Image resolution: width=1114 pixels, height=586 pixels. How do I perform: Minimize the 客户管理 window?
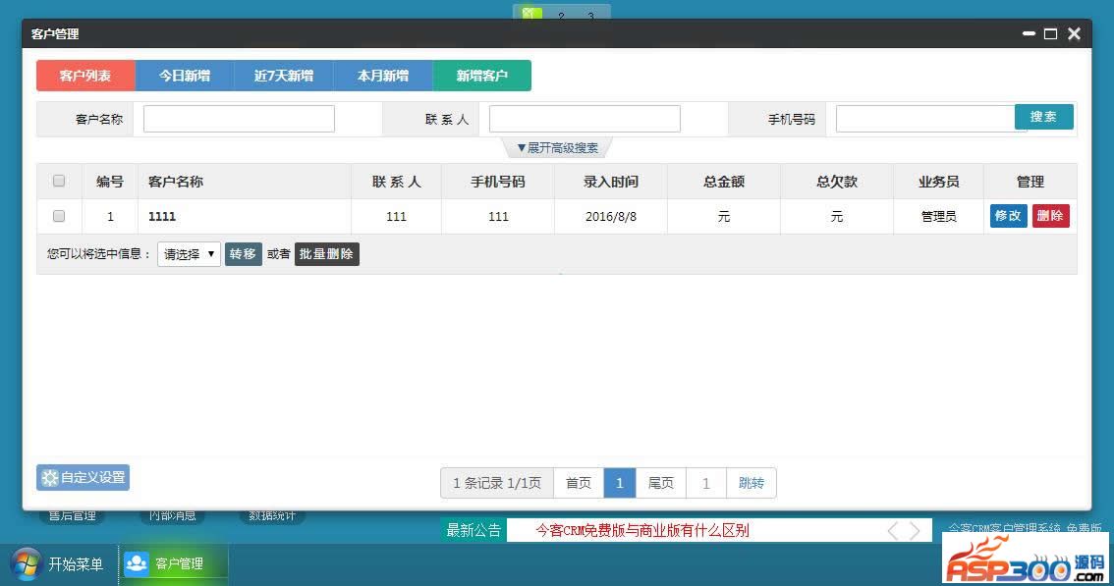(x=1029, y=33)
